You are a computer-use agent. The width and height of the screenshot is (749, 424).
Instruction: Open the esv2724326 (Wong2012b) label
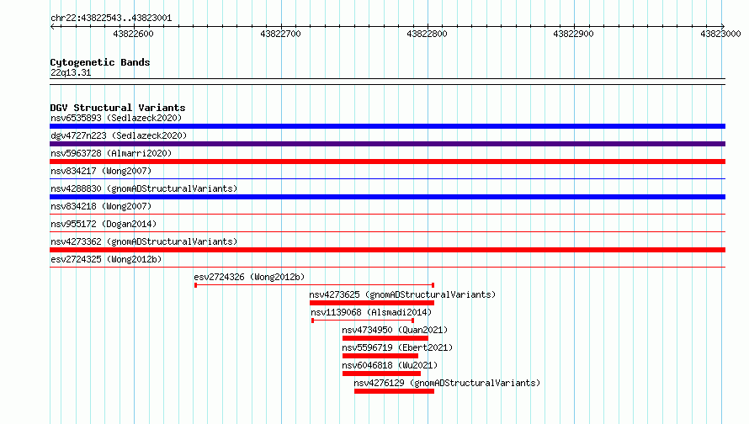249,277
